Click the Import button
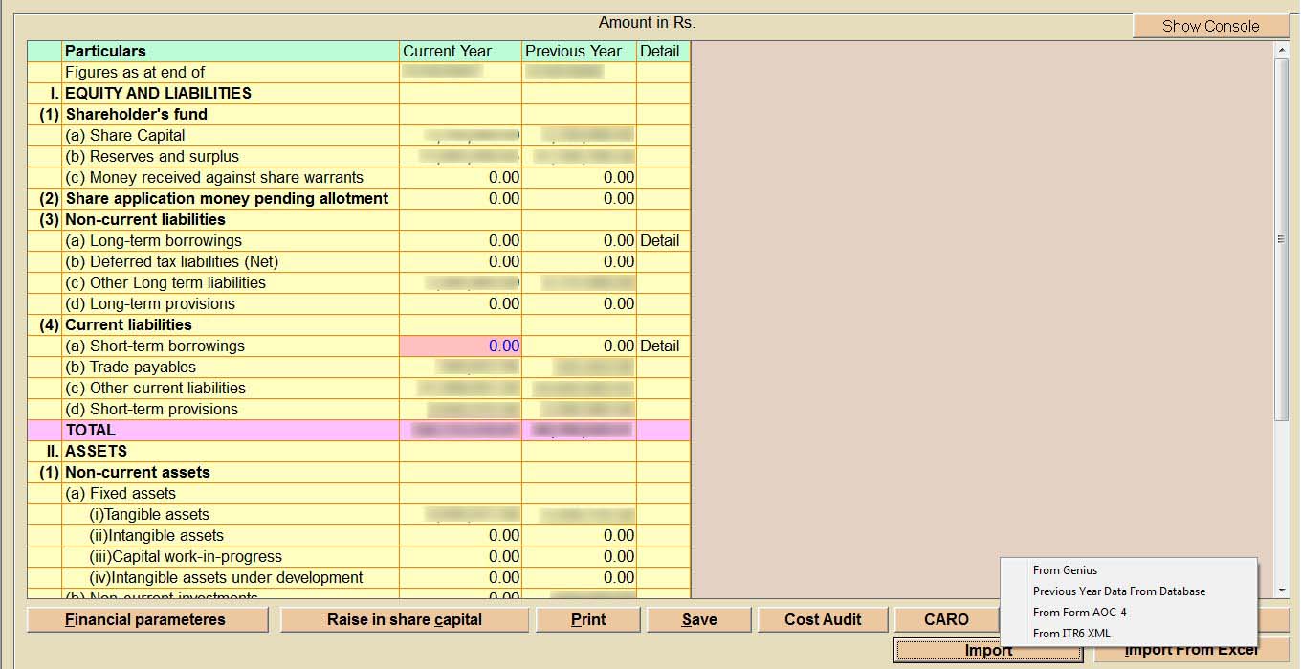Viewport: 1301px width, 669px height. tap(988, 651)
